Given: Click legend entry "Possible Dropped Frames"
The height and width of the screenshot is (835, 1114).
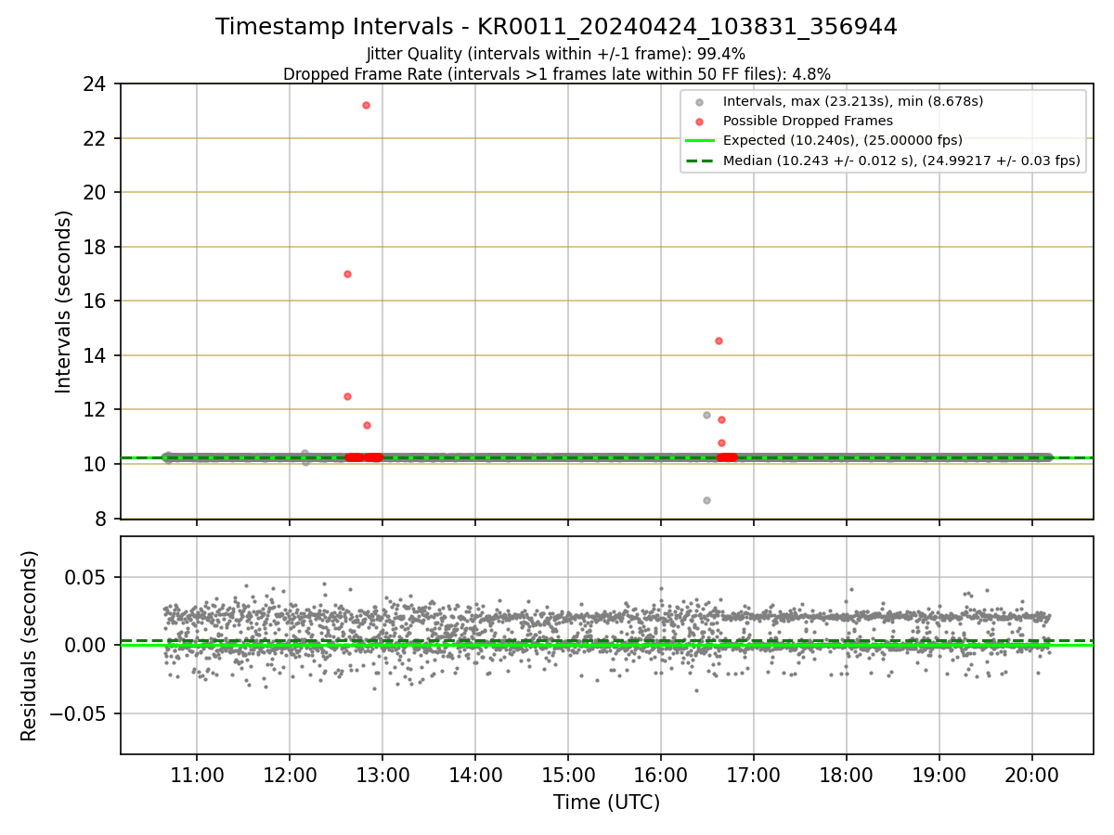Looking at the screenshot, I should coord(808,121).
